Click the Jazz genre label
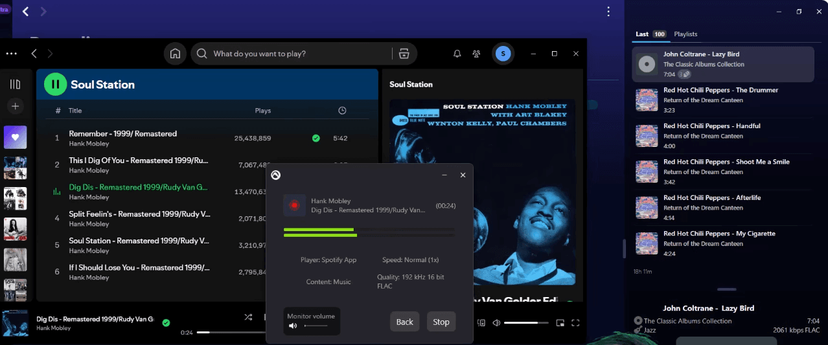828x345 pixels. tap(651, 330)
